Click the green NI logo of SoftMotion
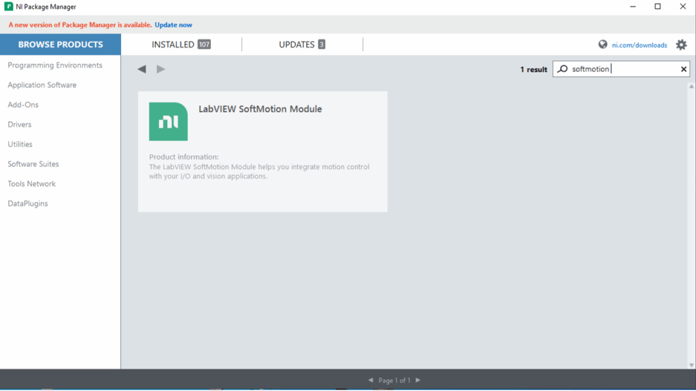The height and width of the screenshot is (391, 696). tap(168, 122)
